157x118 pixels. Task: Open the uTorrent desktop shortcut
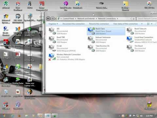point(6,5)
